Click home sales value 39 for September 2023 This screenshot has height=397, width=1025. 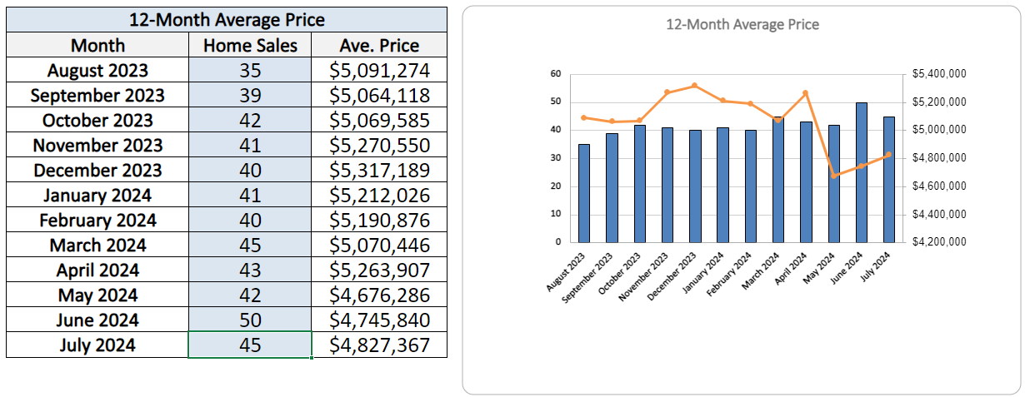pos(250,95)
